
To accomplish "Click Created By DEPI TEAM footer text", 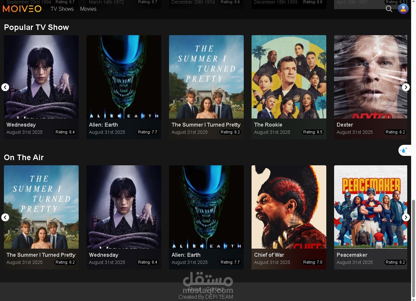I will coord(206,297).
